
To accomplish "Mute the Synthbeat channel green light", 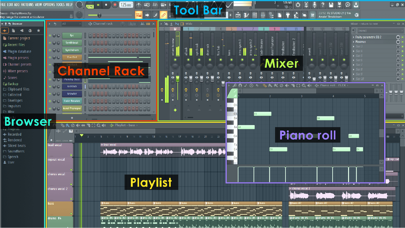I will (x=50, y=43).
